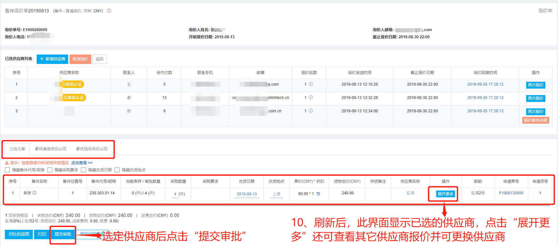
Task: Click the goods total 240.00 cell
Action: pyautogui.click(x=348, y=193)
